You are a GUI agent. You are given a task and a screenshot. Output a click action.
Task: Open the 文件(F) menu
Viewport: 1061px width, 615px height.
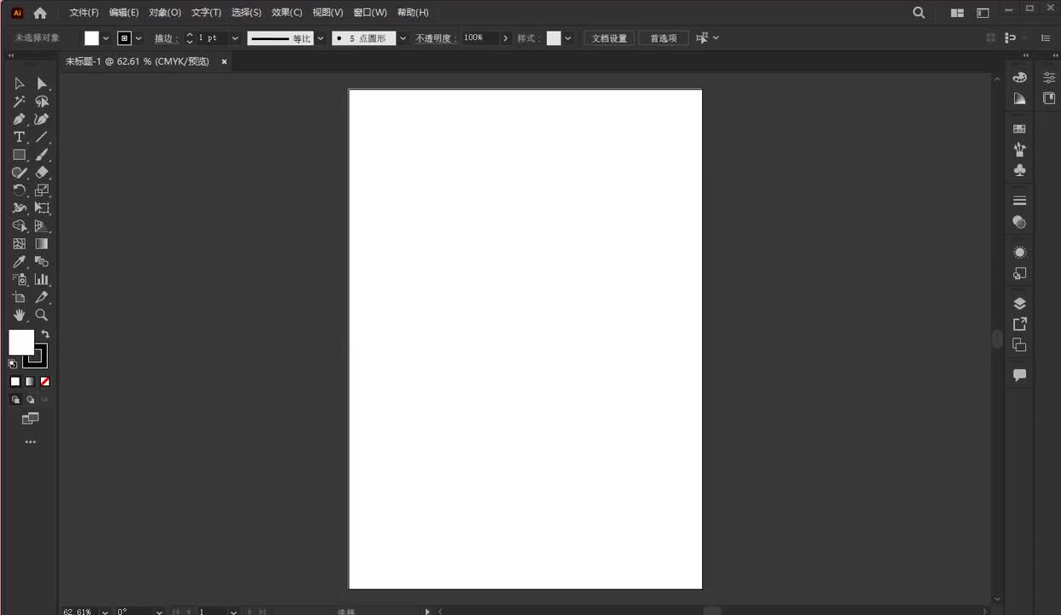point(84,13)
